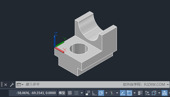Toggle object snap tracking
The width and height of the screenshot is (170, 97).
coord(123,93)
